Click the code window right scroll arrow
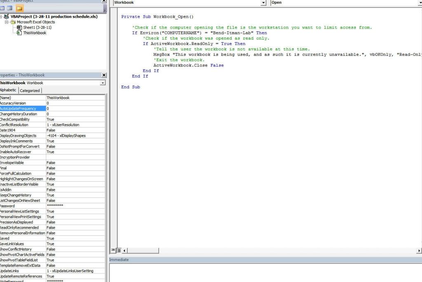The height and width of the screenshot is (282, 422). point(419,251)
